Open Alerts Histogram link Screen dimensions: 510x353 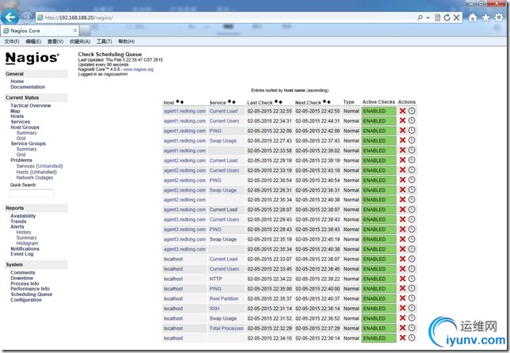27,243
